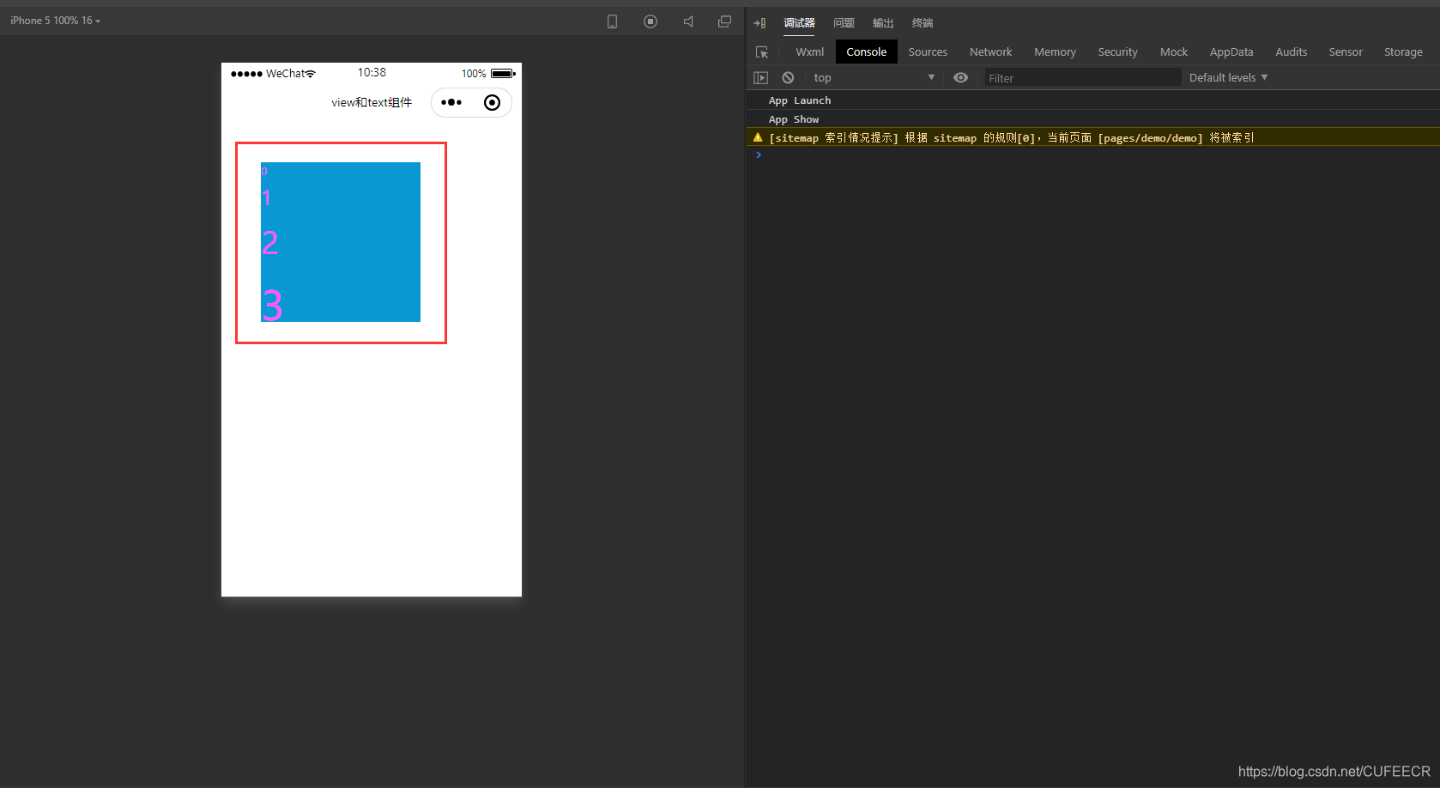Screen dimensions: 1440x788
Task: Open the Storage tab
Action: [x=1403, y=52]
